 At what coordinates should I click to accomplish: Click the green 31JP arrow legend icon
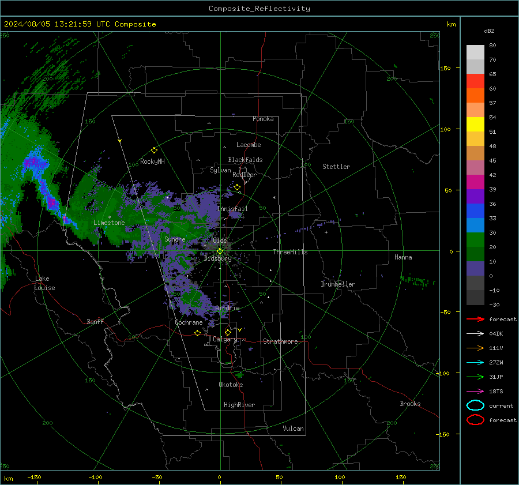(475, 377)
